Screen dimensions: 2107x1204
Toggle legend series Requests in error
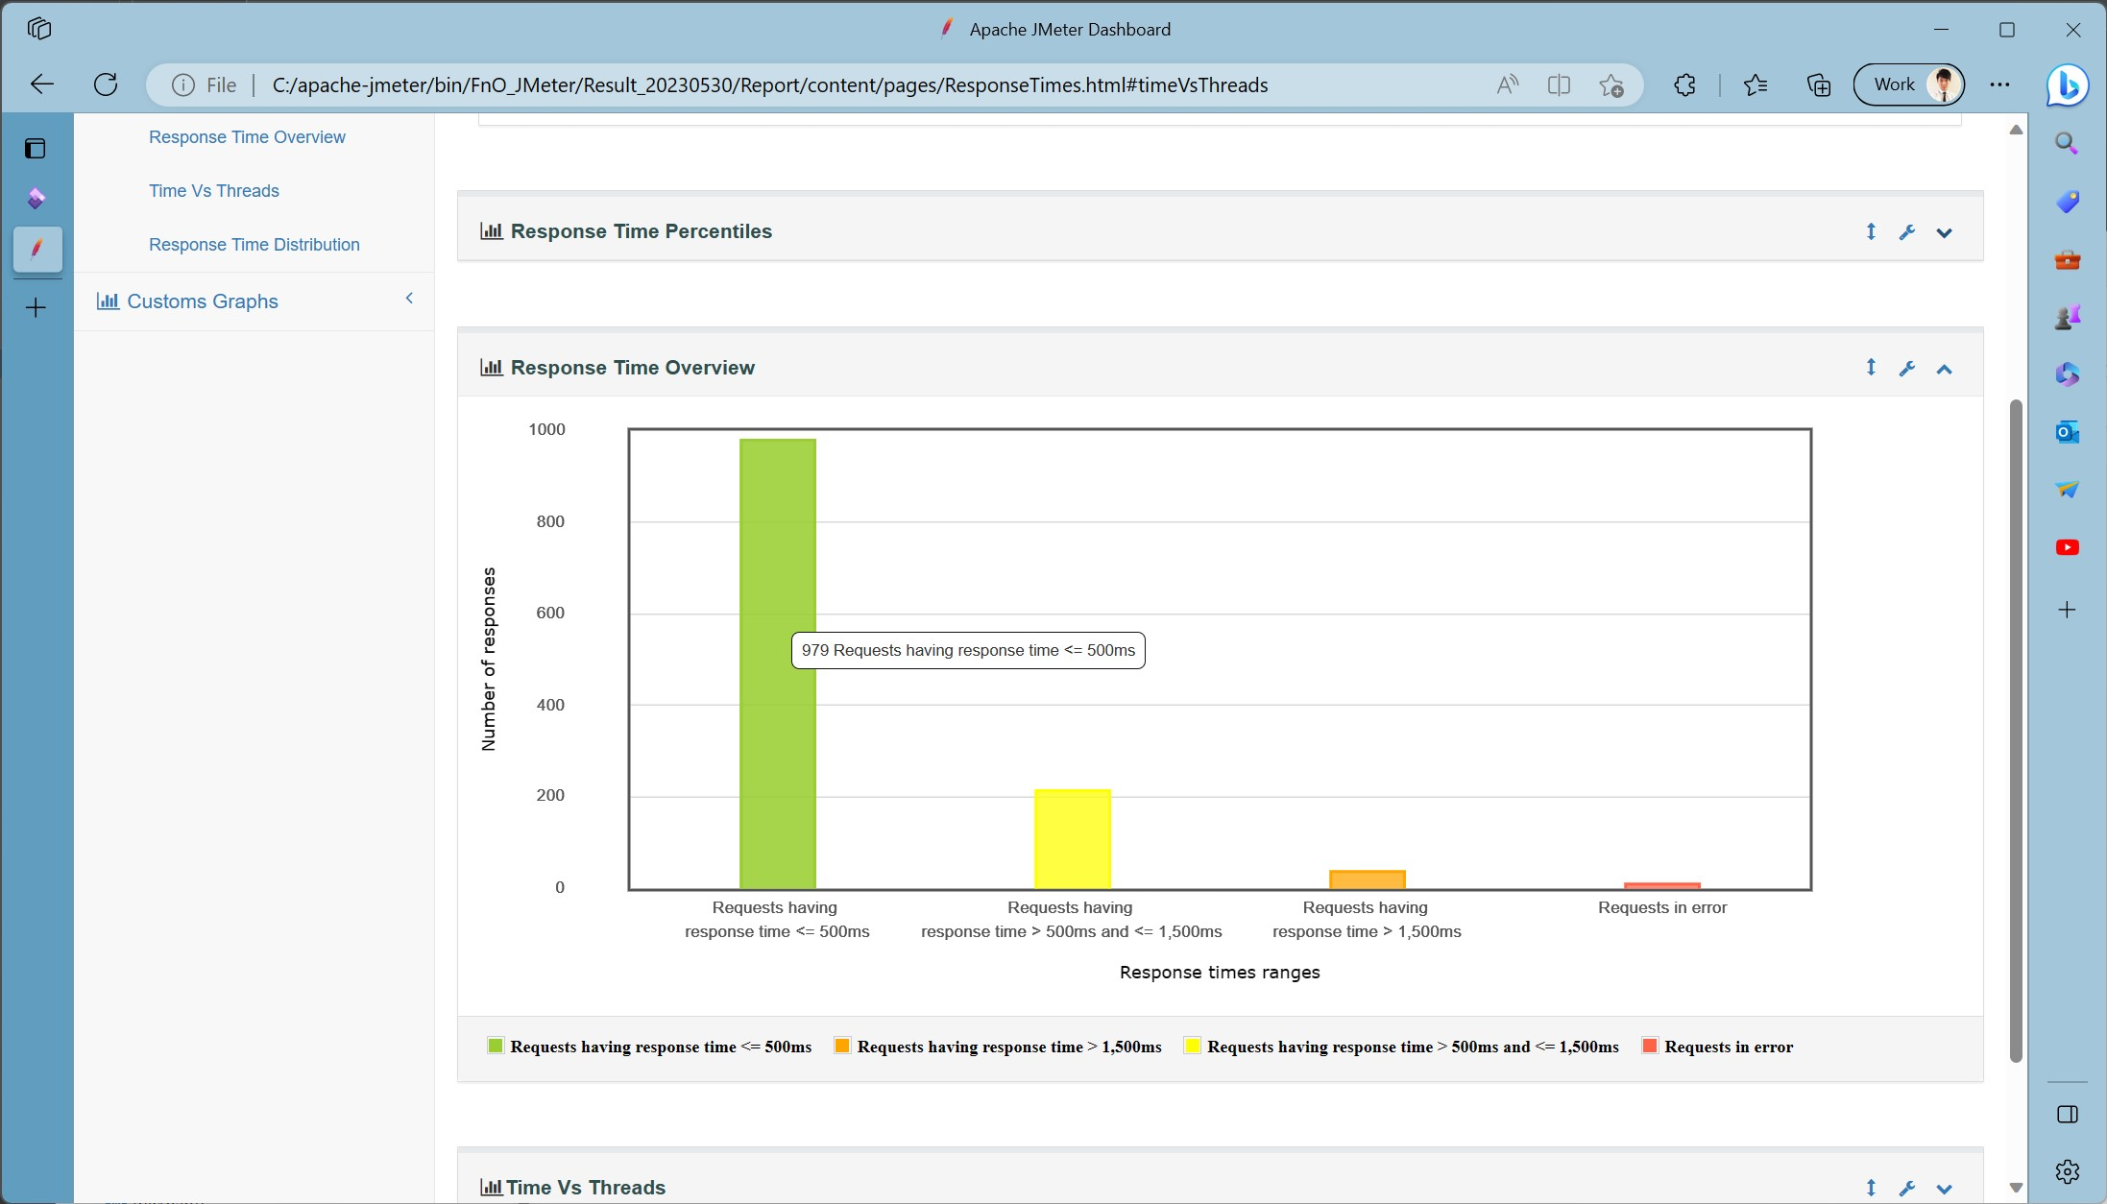(1717, 1047)
